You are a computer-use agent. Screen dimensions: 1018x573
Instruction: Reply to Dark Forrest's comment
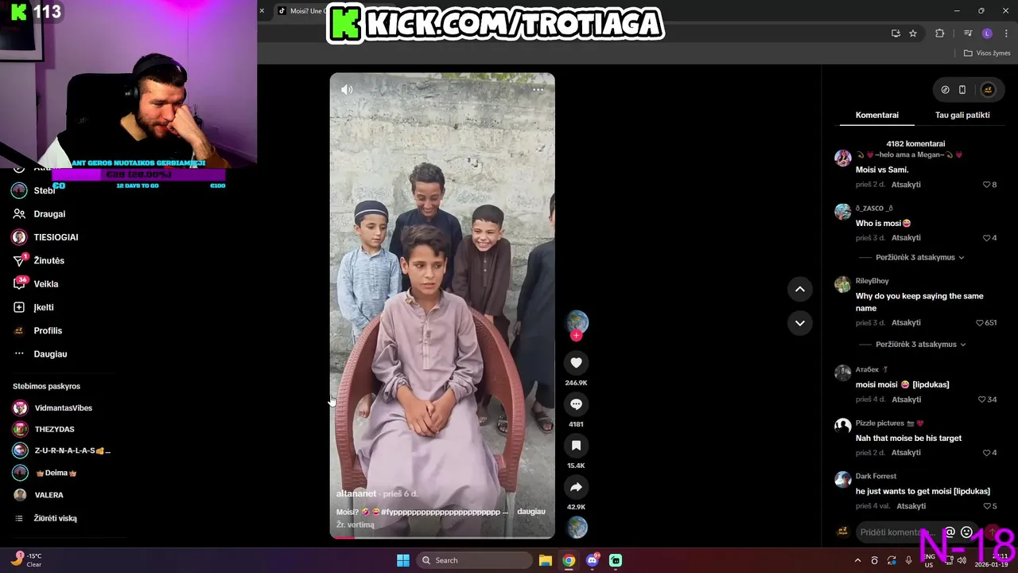(911, 506)
